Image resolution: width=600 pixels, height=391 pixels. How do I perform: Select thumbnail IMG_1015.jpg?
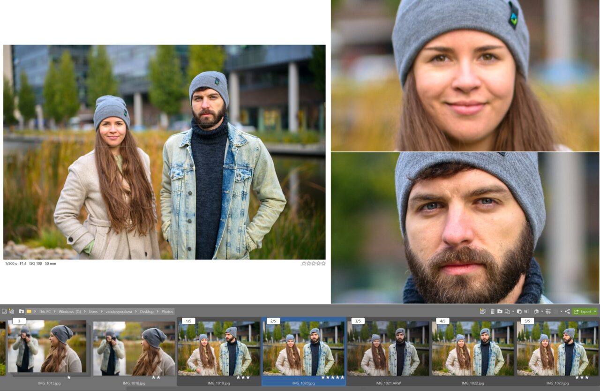(47, 346)
